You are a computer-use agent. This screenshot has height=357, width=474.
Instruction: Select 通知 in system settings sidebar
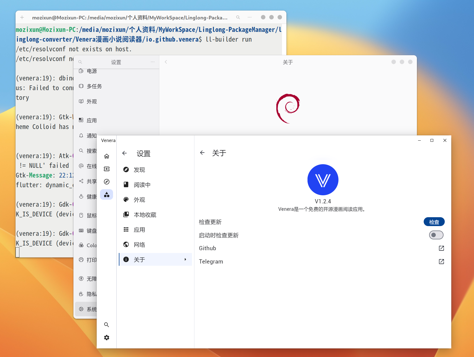click(x=86, y=136)
